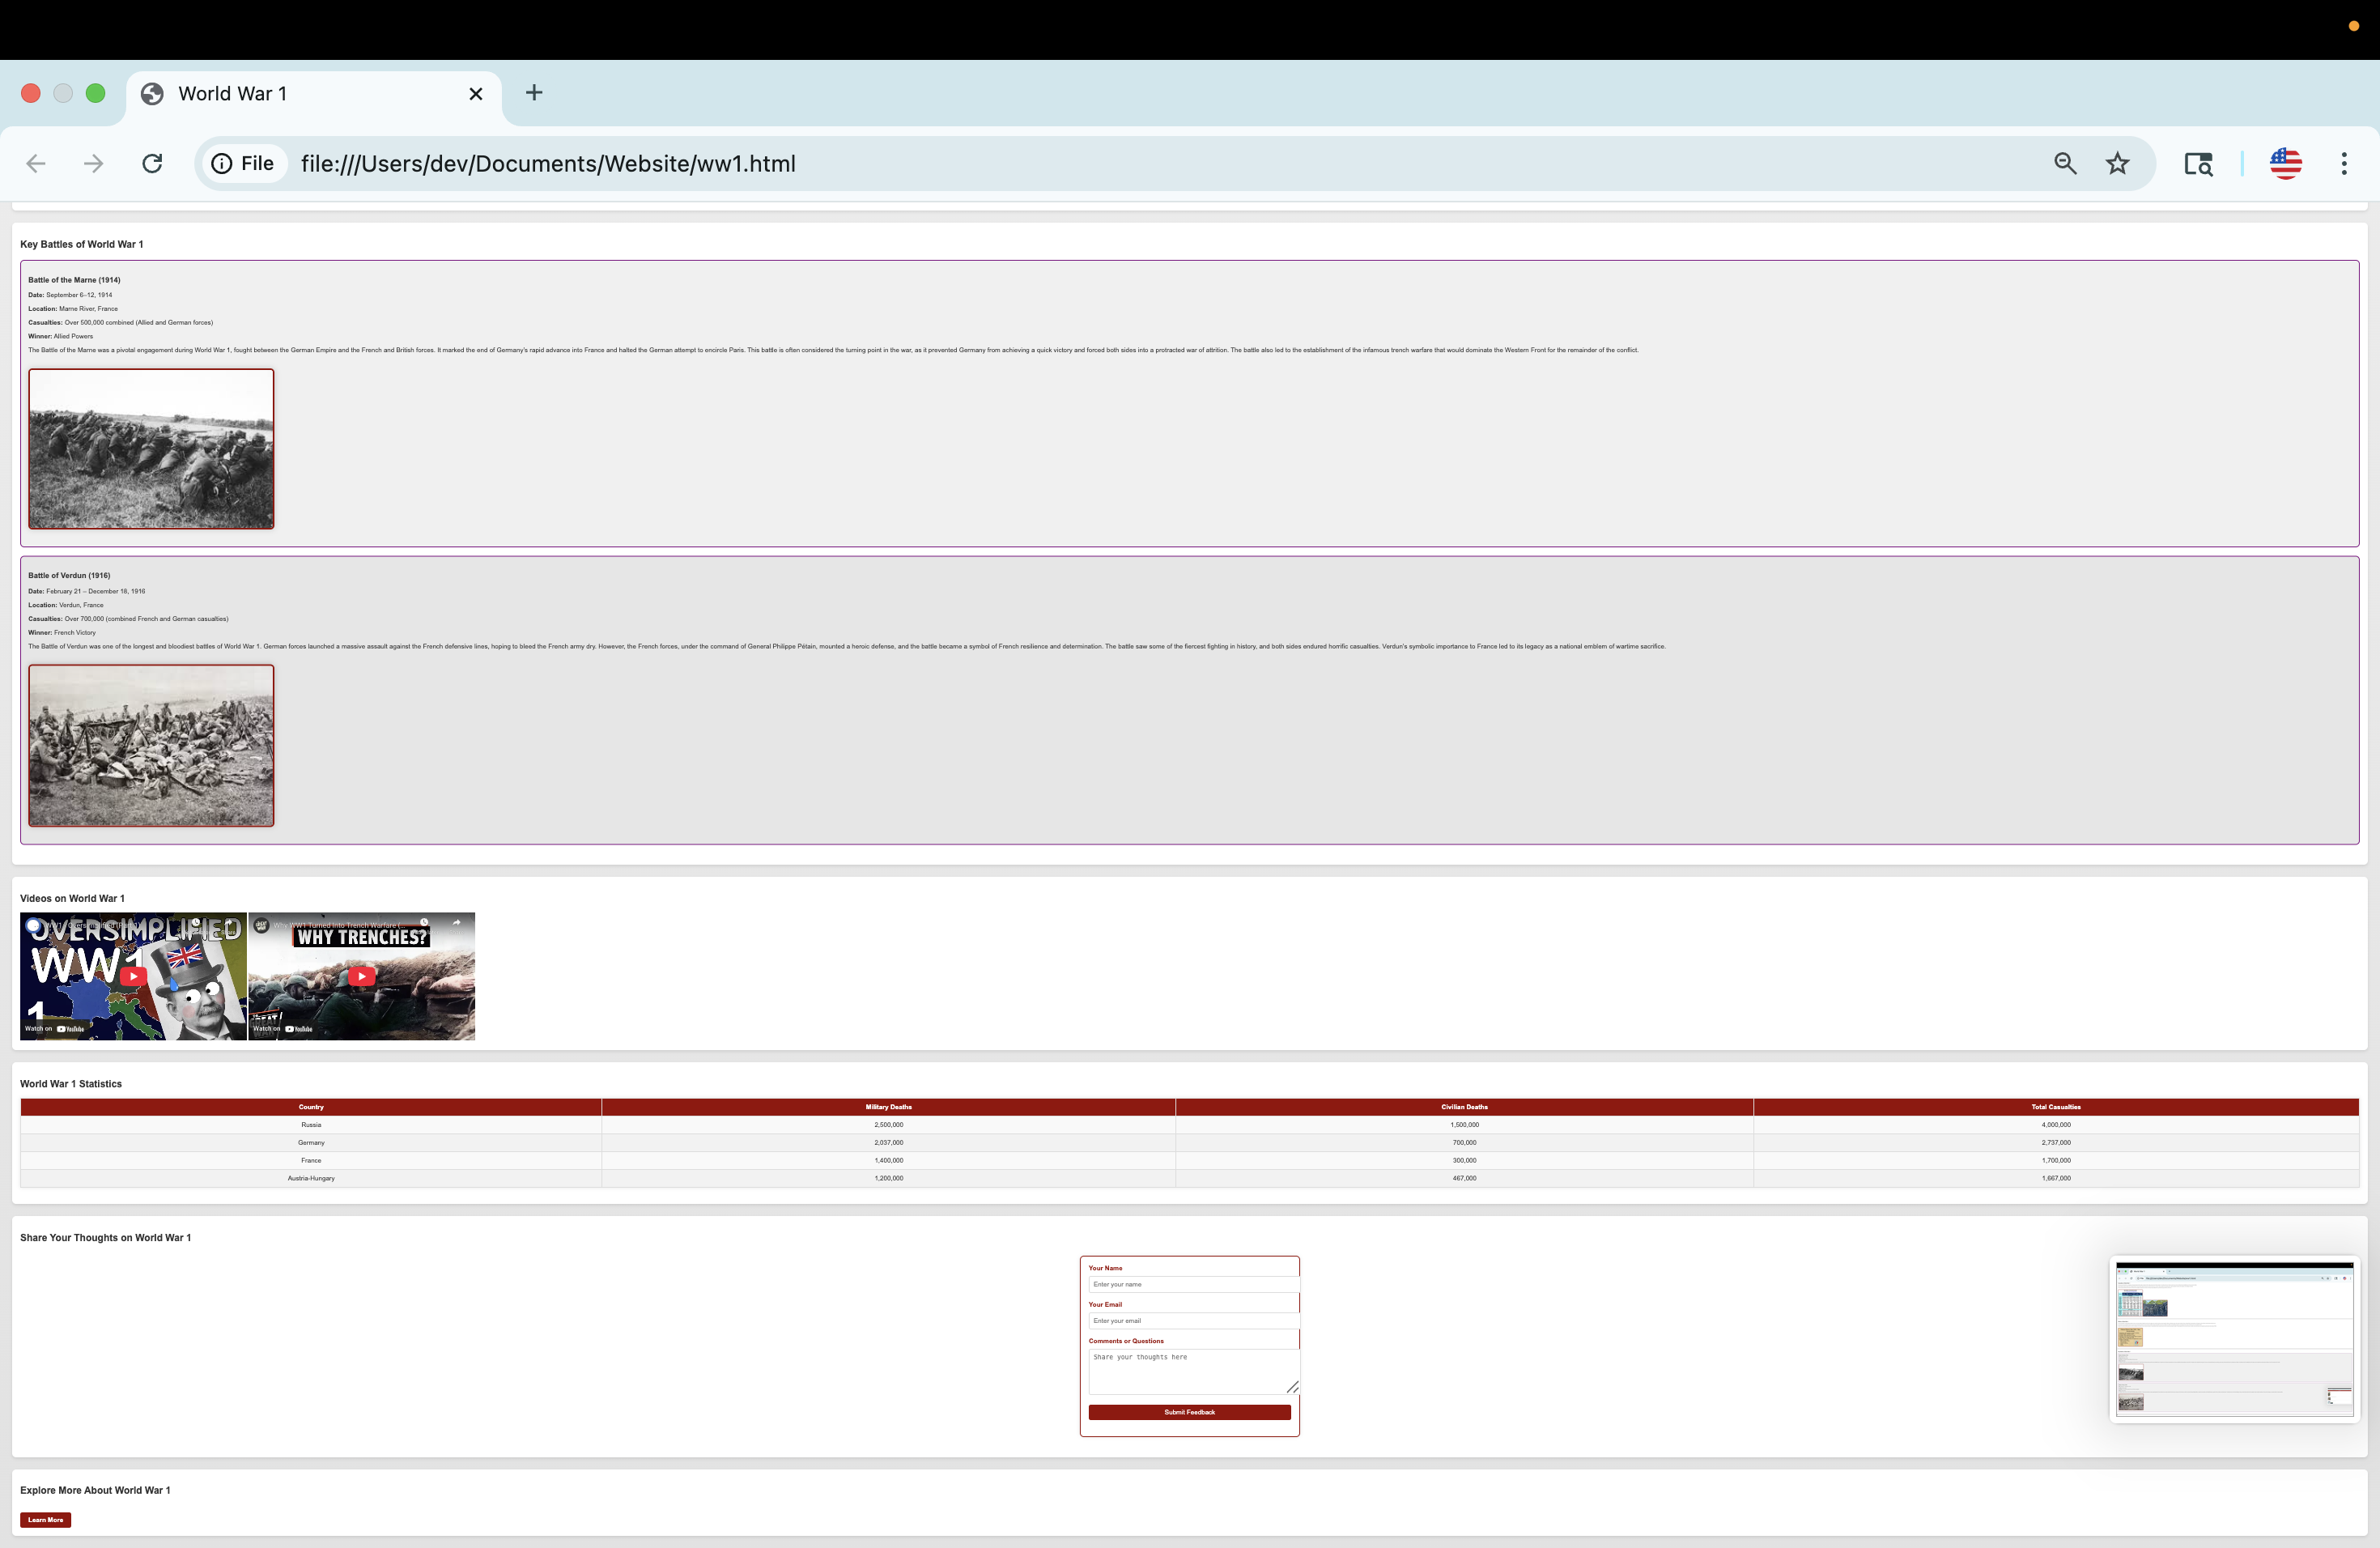The width and height of the screenshot is (2380, 1548).
Task: Click the Learn More button
Action: click(45, 1519)
